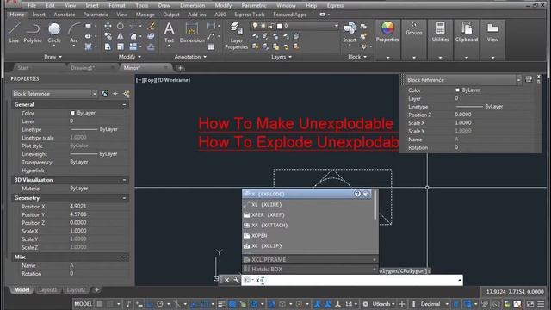Expand the Block panel dropdown

click(357, 57)
